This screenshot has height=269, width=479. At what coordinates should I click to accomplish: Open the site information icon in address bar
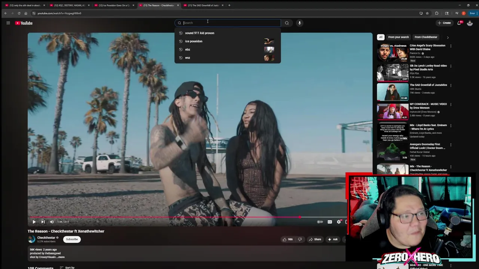tap(34, 13)
